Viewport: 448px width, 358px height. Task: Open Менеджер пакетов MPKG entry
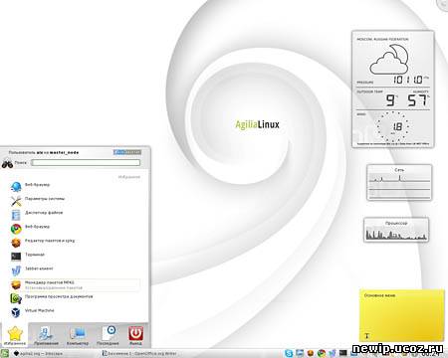click(75, 285)
